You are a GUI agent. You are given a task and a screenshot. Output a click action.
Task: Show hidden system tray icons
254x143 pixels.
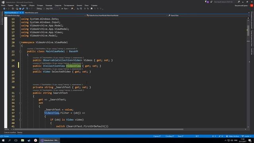(x=225, y=140)
